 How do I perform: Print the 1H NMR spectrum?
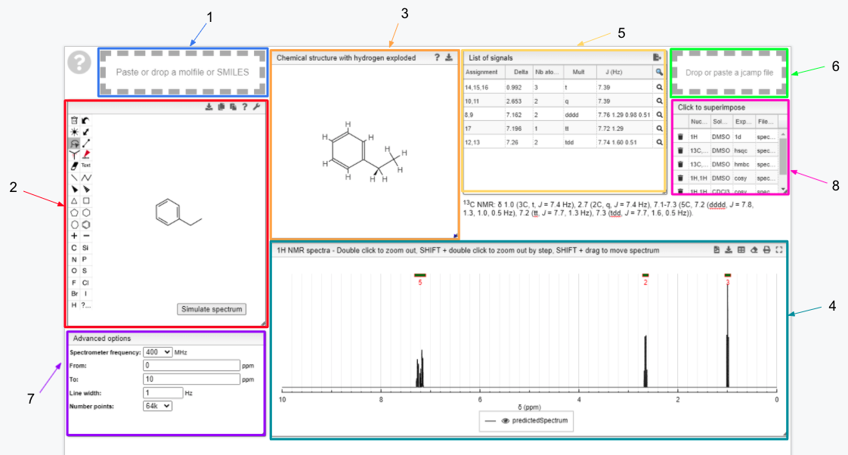pos(766,250)
